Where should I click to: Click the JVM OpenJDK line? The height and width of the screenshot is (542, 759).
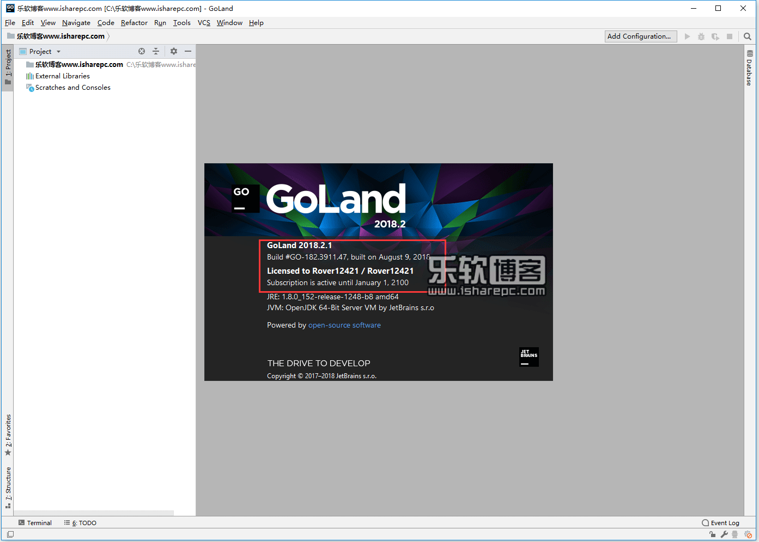coord(350,308)
